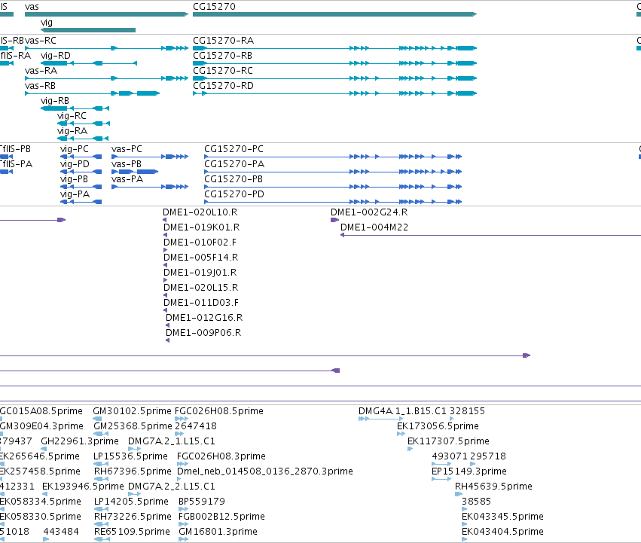
Task: Open the 2647418 EST label
Action: 196,426
